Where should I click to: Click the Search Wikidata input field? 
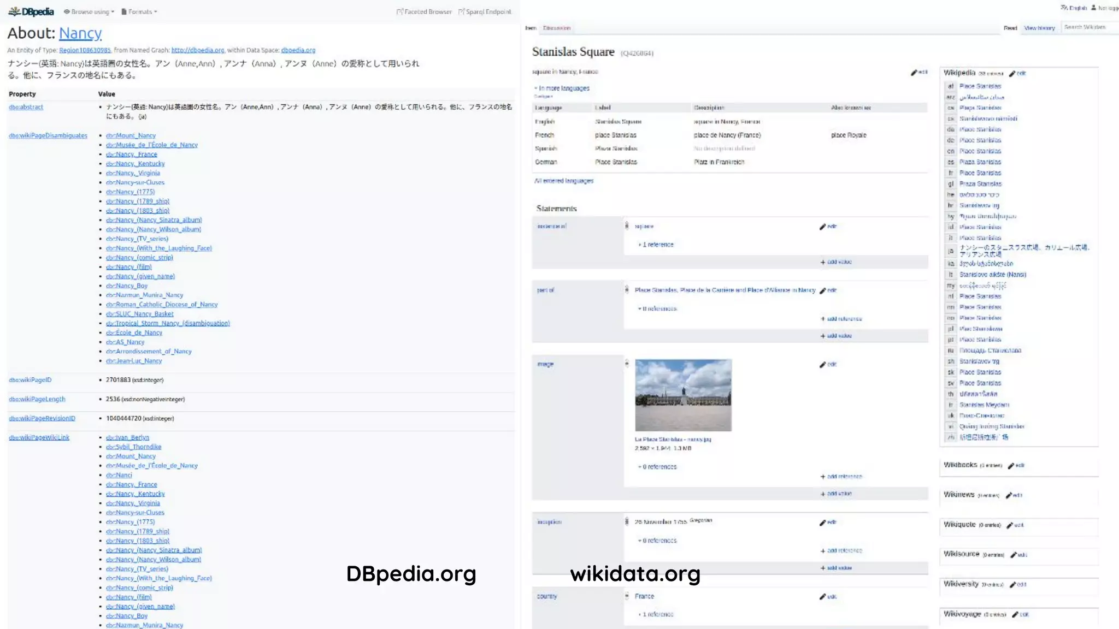[1087, 27]
